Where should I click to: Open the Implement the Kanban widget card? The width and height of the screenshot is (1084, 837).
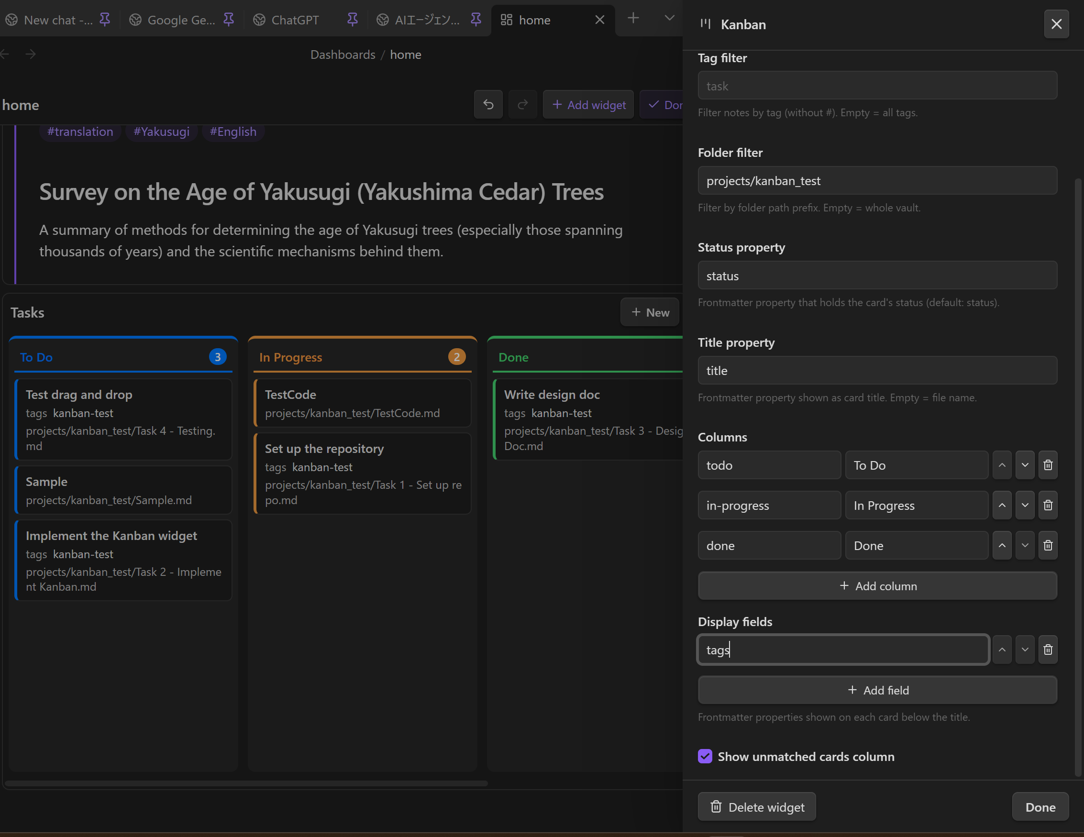tap(123, 561)
